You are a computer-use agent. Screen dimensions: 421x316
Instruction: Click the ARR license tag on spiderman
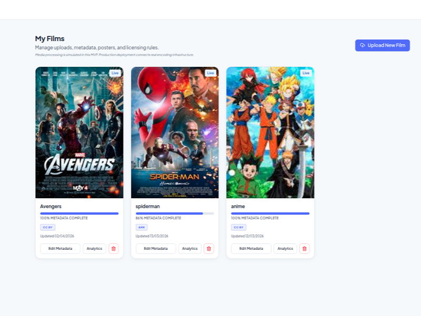[141, 227]
